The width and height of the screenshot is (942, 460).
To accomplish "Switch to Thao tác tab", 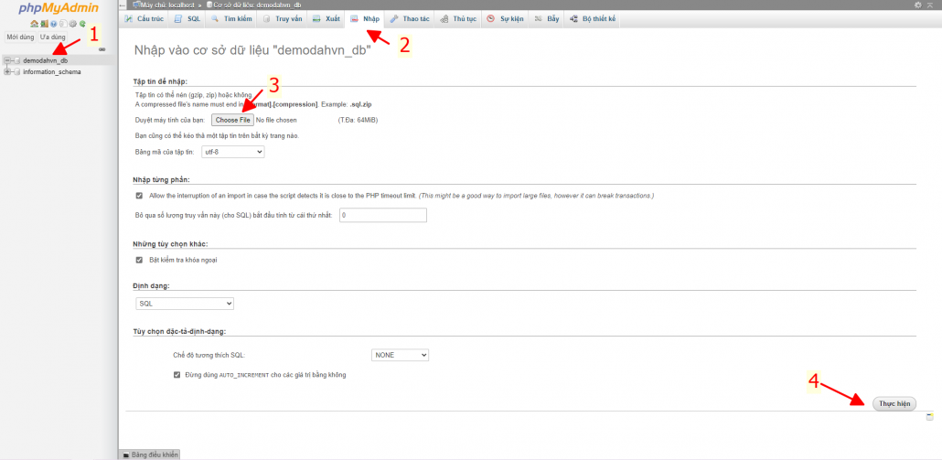I will 409,18.
